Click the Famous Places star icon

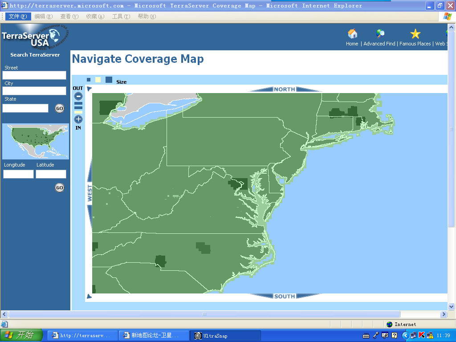(x=415, y=34)
